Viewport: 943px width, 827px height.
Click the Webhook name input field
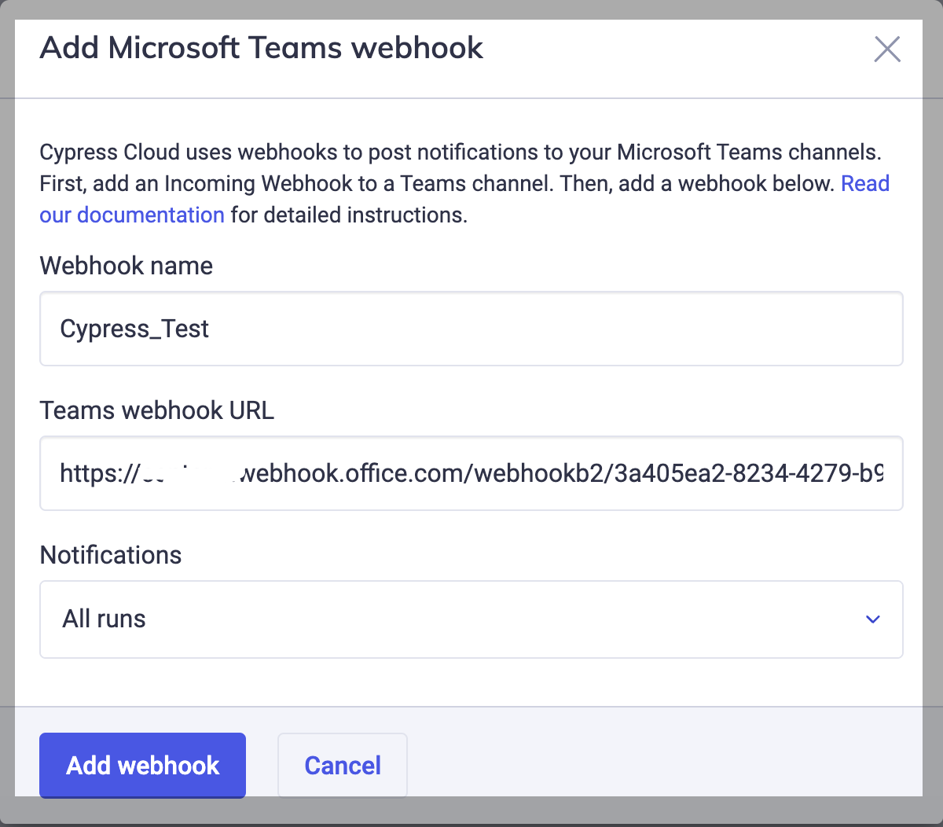point(472,329)
